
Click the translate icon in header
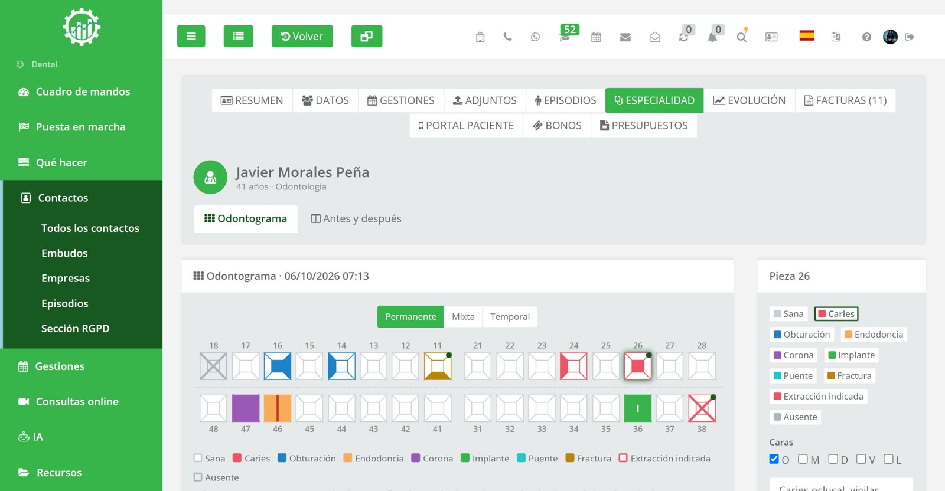(x=836, y=37)
